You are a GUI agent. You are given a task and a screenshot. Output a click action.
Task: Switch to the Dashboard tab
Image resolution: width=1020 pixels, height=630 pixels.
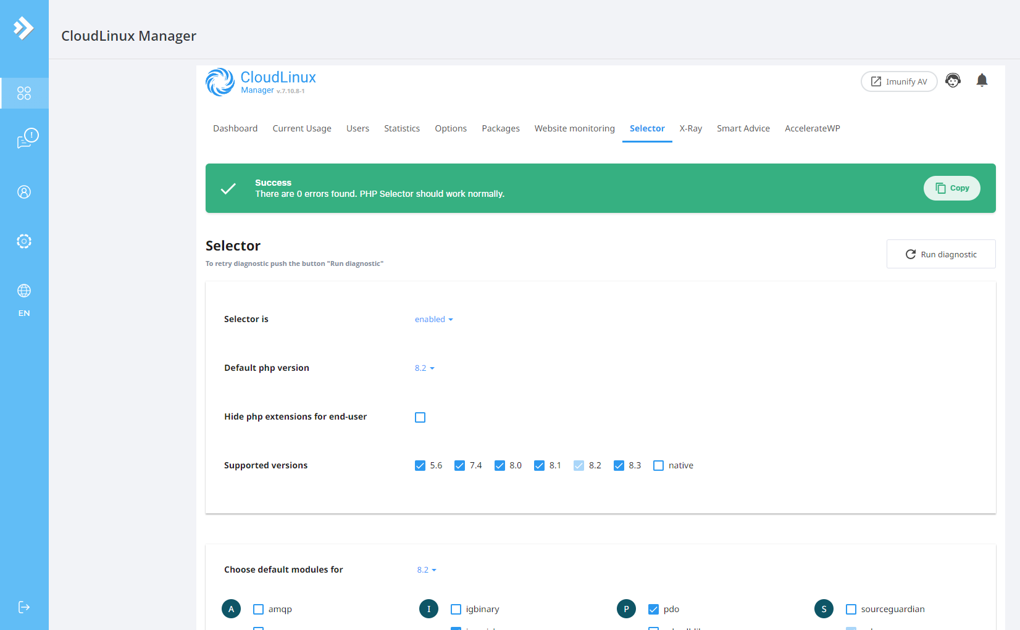coord(235,128)
